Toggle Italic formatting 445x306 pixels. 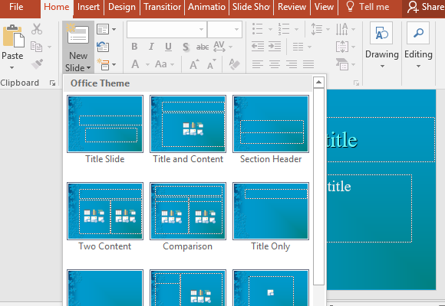pyautogui.click(x=151, y=47)
